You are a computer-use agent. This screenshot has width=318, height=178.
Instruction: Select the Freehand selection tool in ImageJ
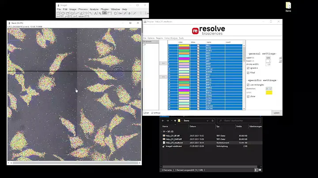pyautogui.click(x=72, y=13)
